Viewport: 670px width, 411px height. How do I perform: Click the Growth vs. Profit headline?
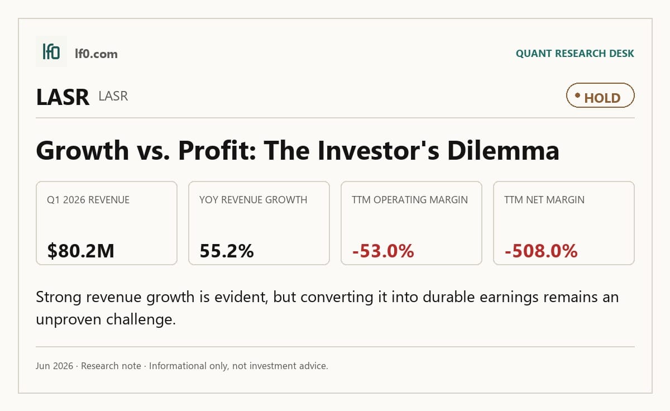pos(298,150)
